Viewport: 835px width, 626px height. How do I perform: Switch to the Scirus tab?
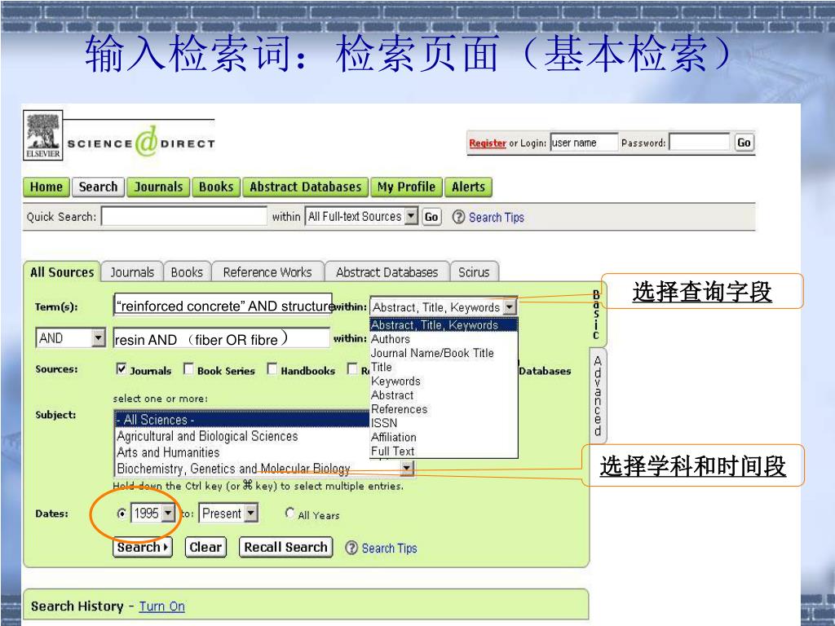[x=474, y=272]
